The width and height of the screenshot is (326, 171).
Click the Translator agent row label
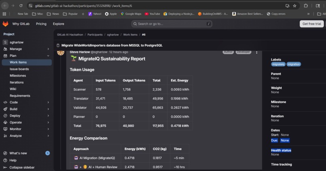[81, 98]
